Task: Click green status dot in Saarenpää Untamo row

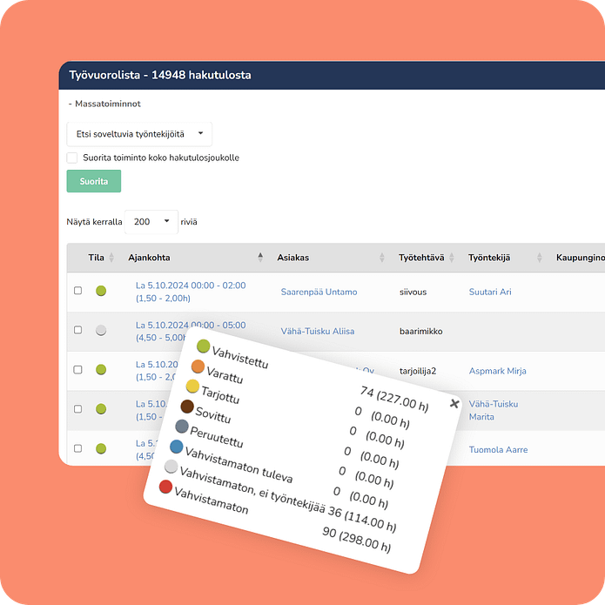Action: point(101,292)
